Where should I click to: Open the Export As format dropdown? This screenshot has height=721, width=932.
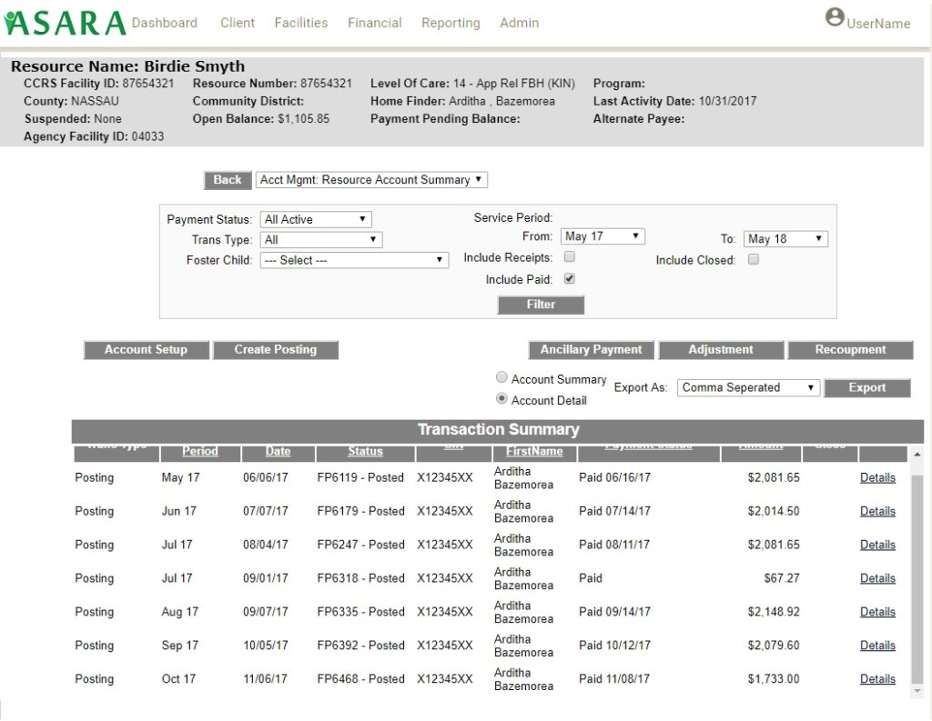746,387
